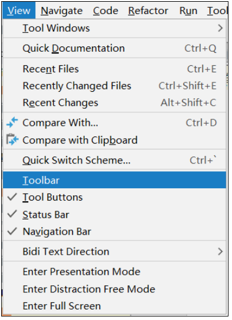Enable the Toolbar view option
Screen dimensions: 232x320
(x=115, y=180)
